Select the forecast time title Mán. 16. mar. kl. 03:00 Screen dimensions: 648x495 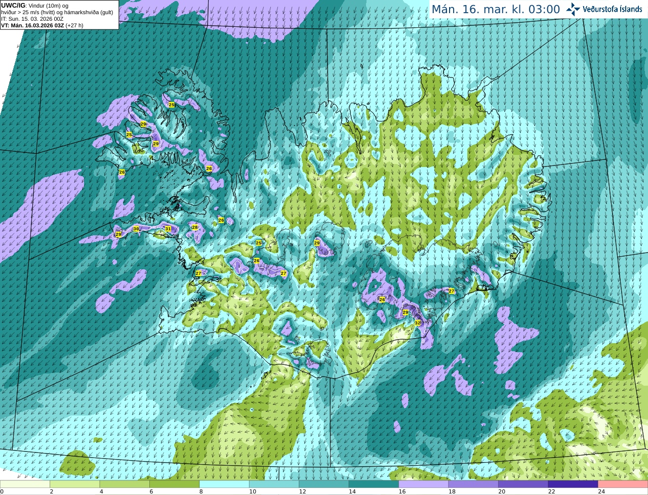[x=496, y=9]
